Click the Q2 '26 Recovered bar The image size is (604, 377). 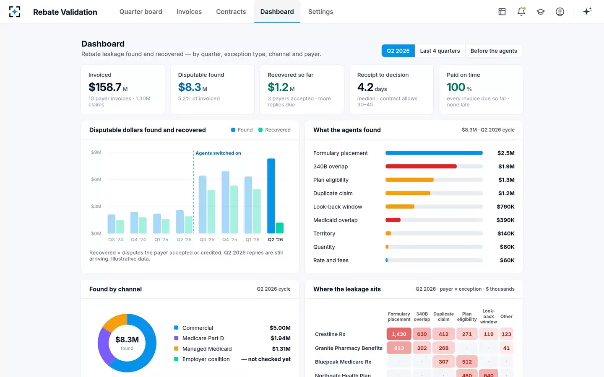(280, 228)
